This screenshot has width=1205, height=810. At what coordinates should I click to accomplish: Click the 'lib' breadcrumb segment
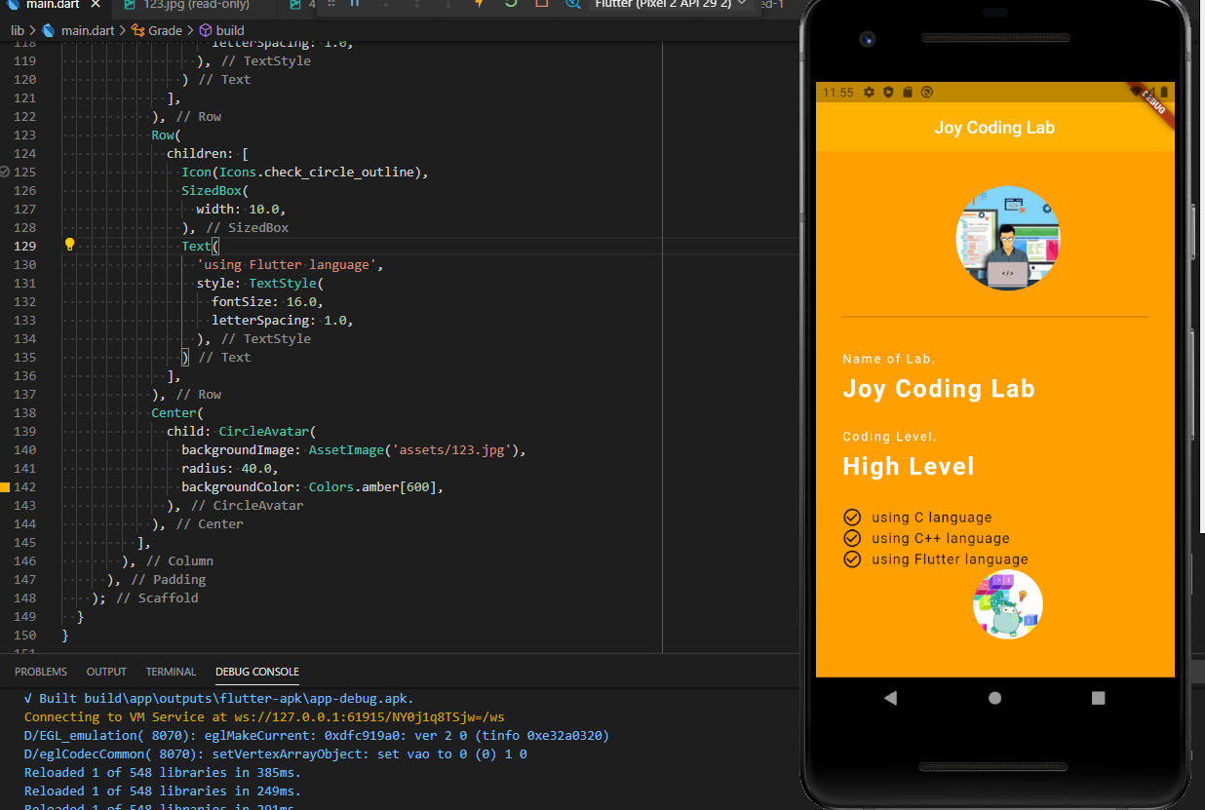[x=18, y=30]
